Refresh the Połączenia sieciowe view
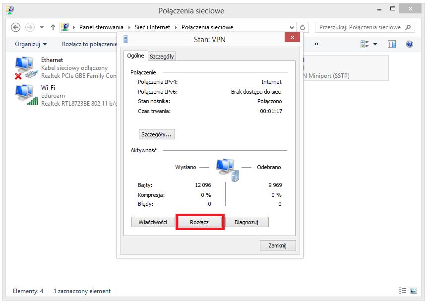 (x=303, y=27)
